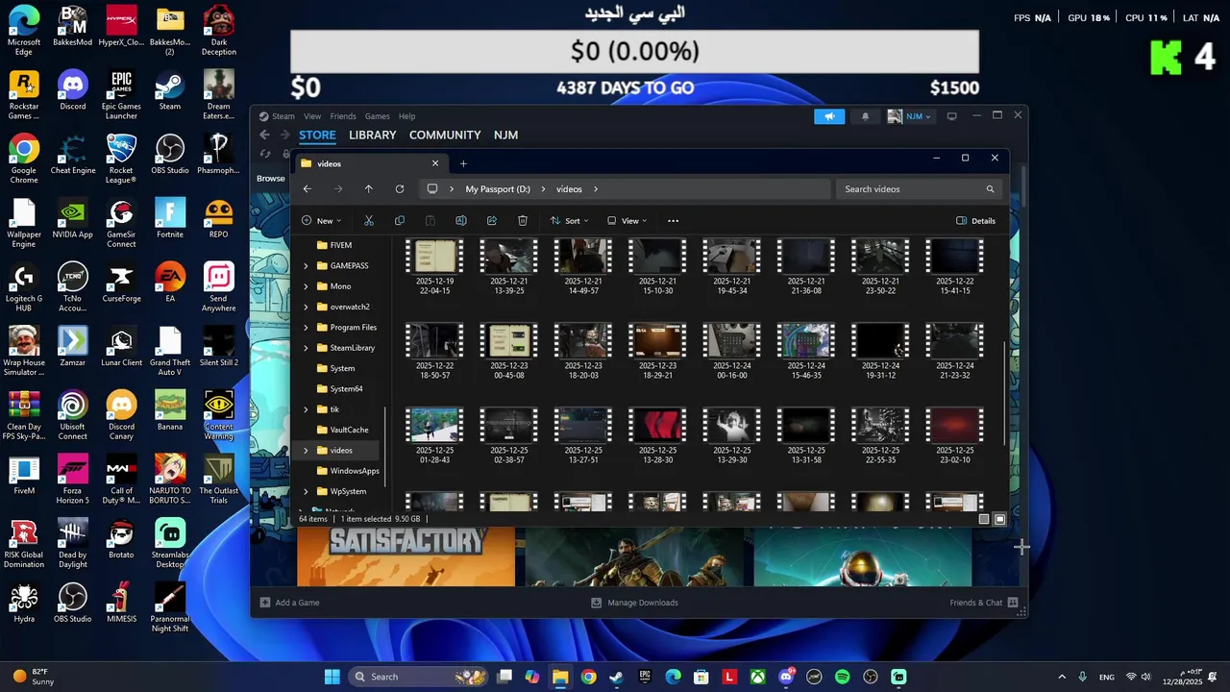Switch to the COMMUNITY tab in Steam
Image resolution: width=1230 pixels, height=692 pixels.
point(444,135)
